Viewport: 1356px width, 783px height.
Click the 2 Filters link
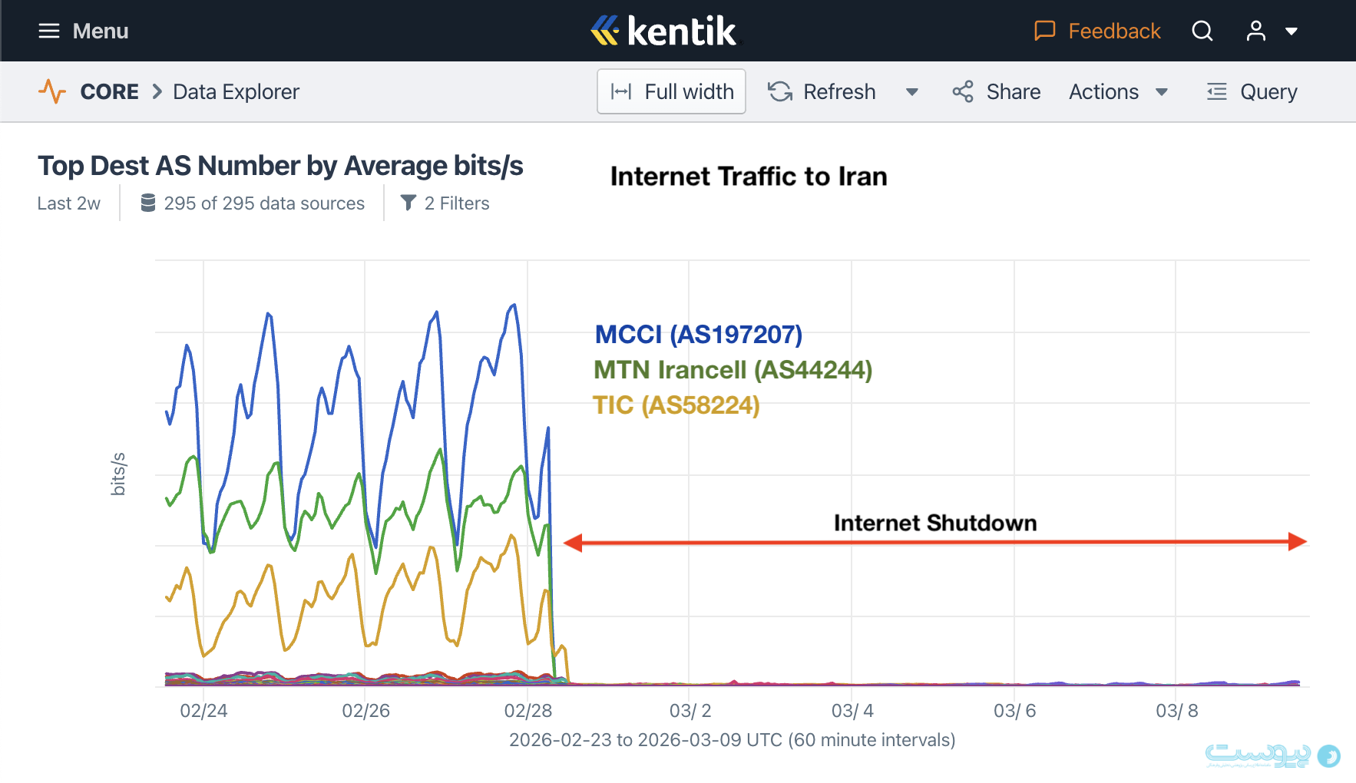tap(457, 203)
